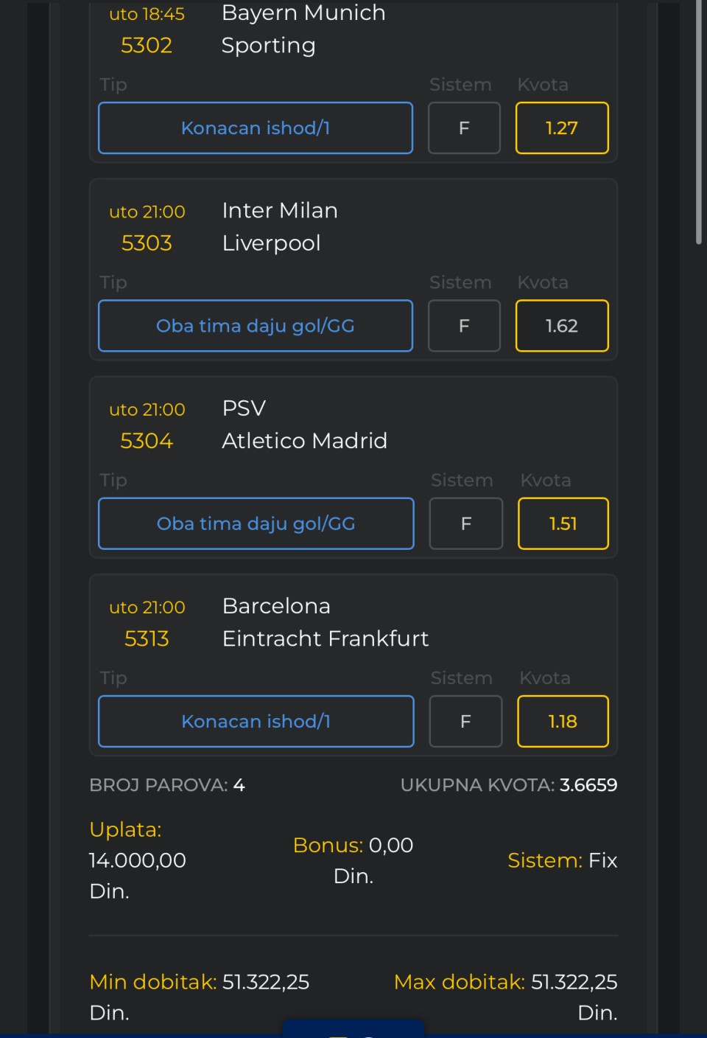707x1038 pixels.
Task: Select the Inter Milan team name
Action: pyautogui.click(x=280, y=211)
